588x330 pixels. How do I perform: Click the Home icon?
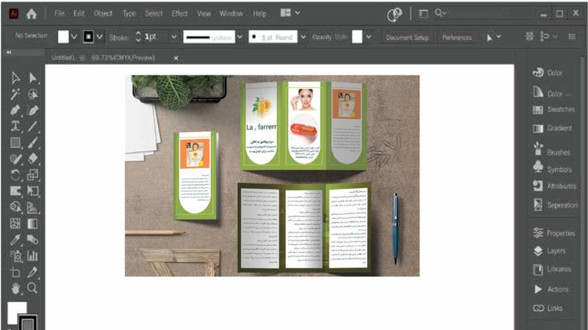click(x=32, y=14)
